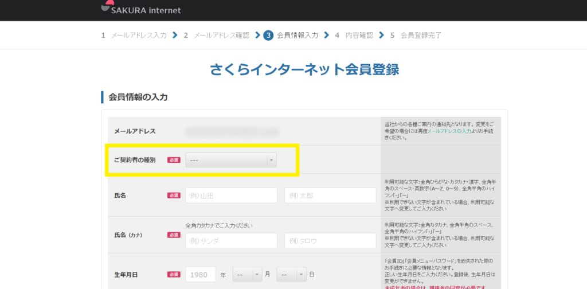
Task: Click the 会員情報の入力 section title
Action: 138,97
